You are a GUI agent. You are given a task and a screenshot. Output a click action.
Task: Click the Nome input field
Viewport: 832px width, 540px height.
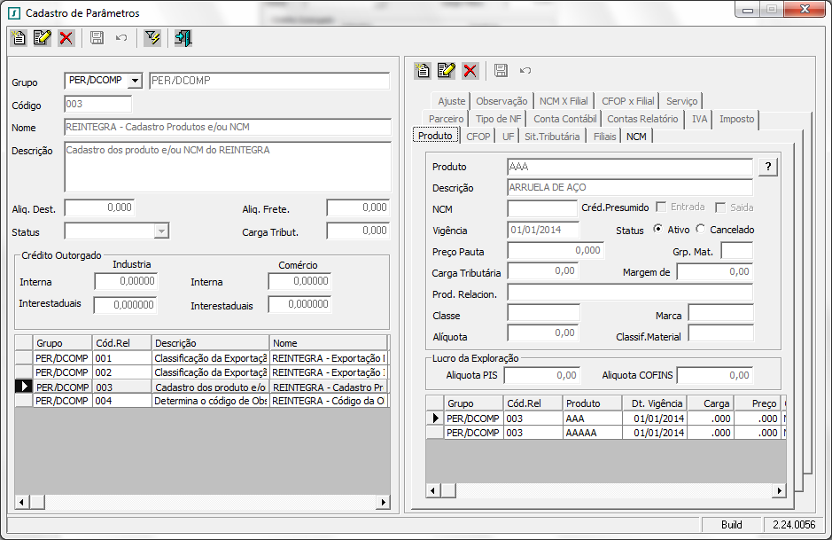pyautogui.click(x=228, y=128)
